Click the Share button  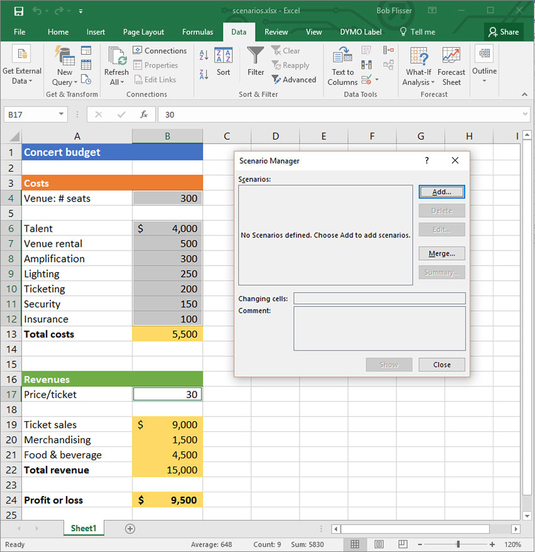[x=504, y=32]
